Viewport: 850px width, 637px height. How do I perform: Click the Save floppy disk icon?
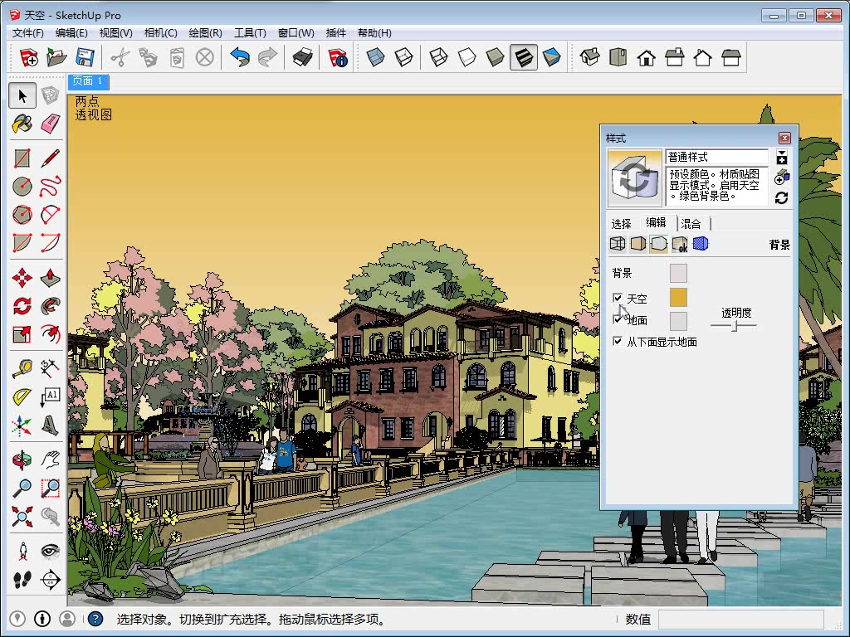(x=85, y=57)
